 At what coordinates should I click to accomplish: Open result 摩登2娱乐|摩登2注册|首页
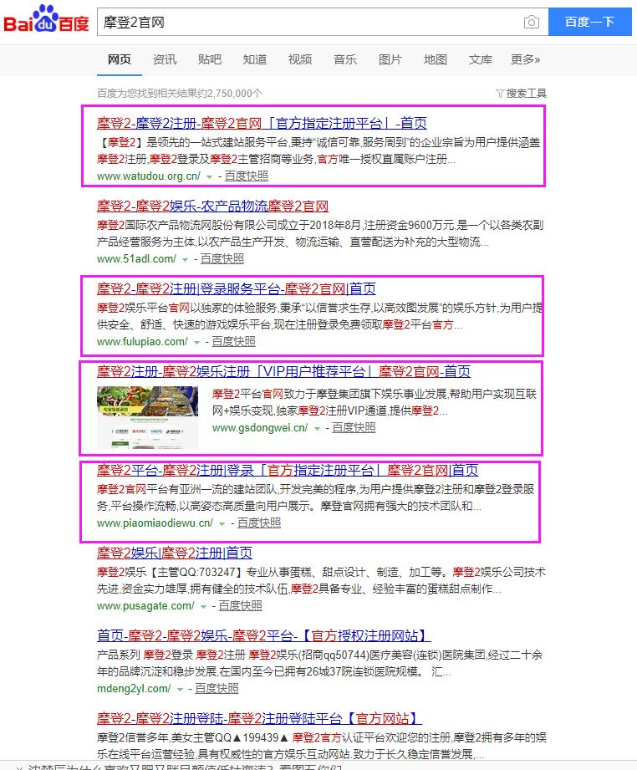[175, 553]
